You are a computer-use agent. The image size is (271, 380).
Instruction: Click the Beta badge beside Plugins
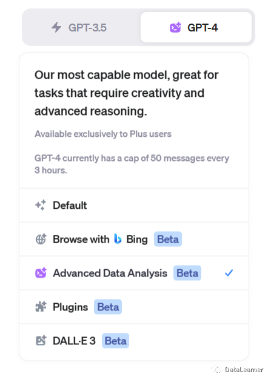tap(108, 307)
